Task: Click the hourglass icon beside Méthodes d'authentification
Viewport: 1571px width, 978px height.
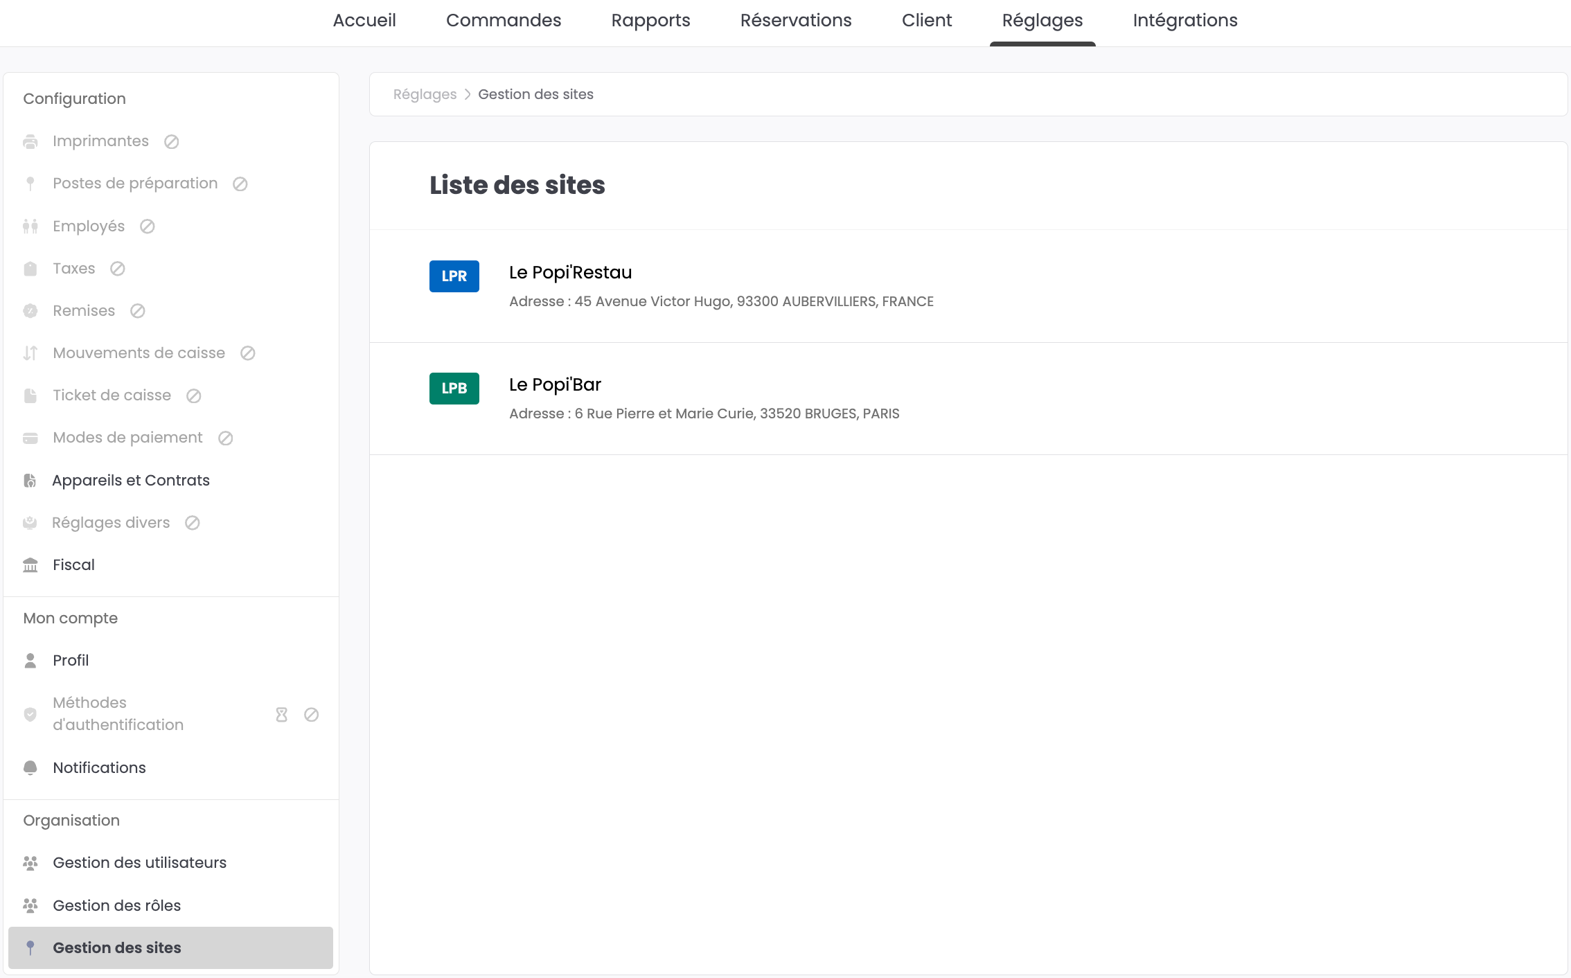Action: [281, 714]
